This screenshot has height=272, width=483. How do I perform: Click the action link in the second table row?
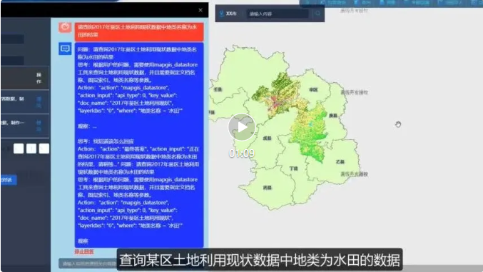click(39, 126)
